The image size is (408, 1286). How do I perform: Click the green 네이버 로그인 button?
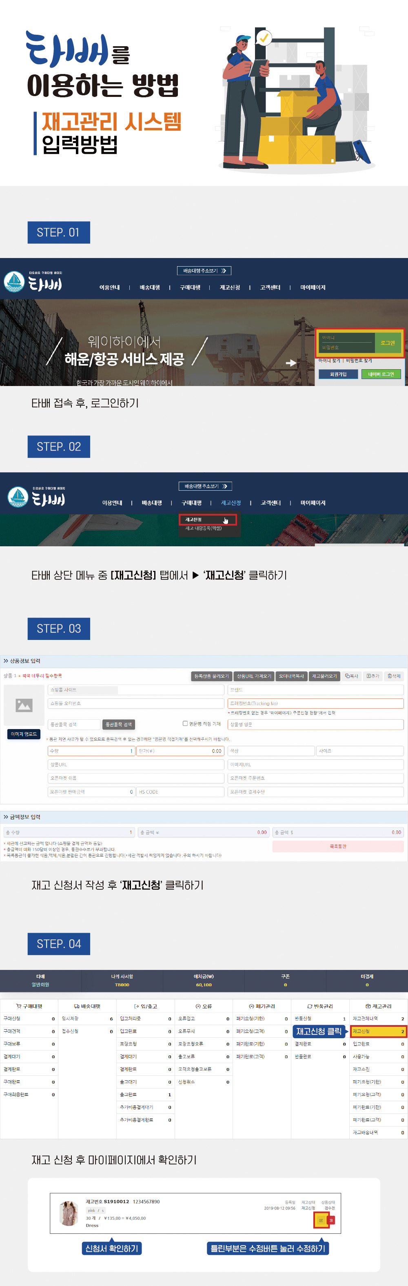click(381, 374)
